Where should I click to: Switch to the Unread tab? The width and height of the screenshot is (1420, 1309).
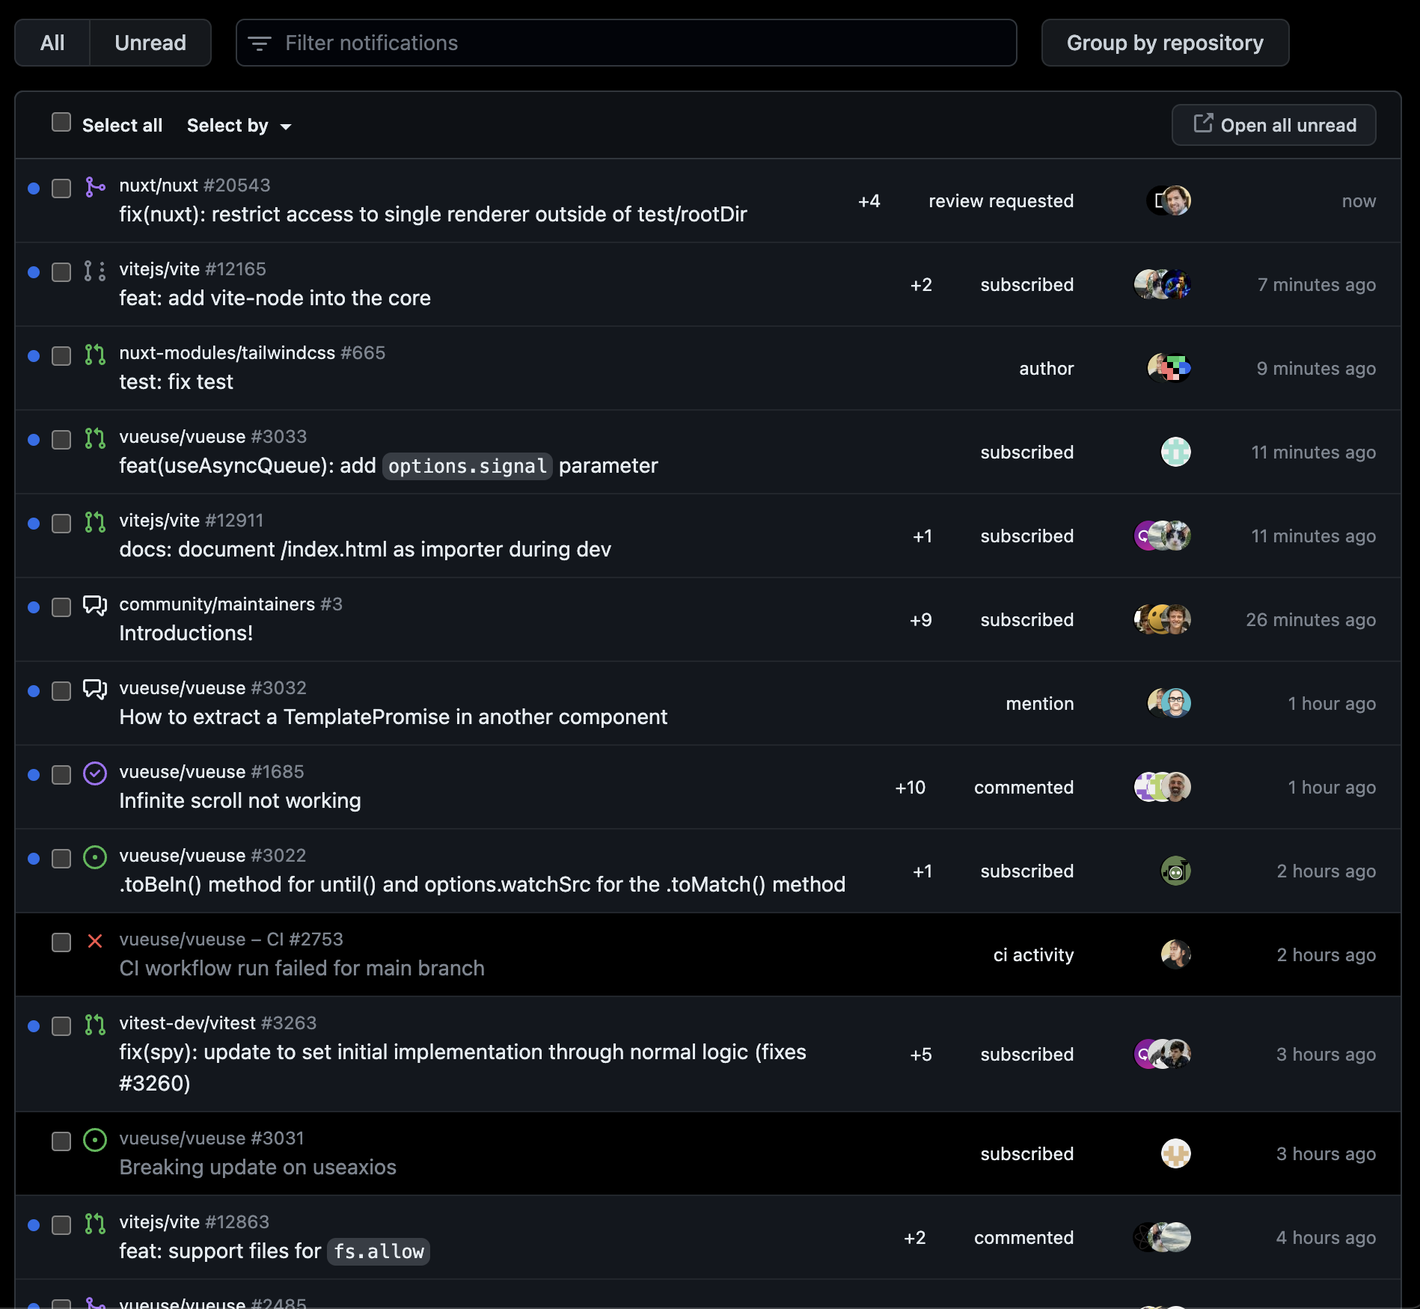pos(150,43)
